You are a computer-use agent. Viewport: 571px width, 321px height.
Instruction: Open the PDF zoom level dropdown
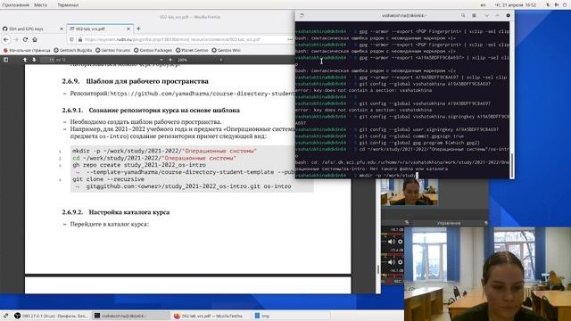[200, 60]
